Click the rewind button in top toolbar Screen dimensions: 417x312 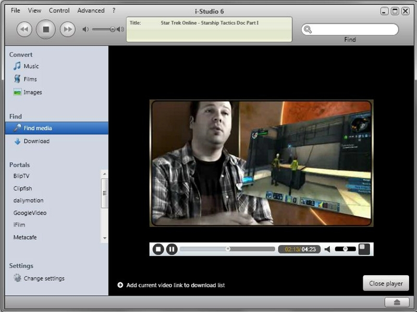click(x=24, y=29)
